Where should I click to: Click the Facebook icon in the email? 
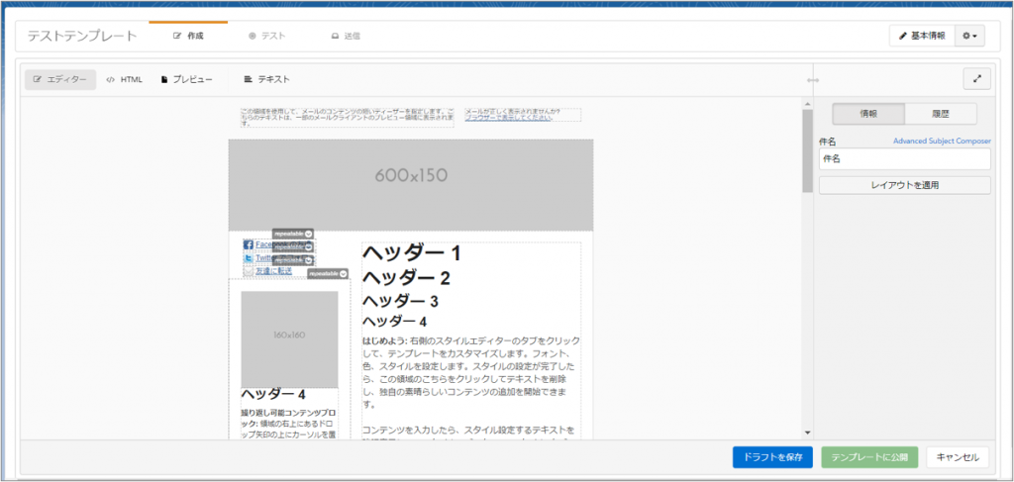248,244
